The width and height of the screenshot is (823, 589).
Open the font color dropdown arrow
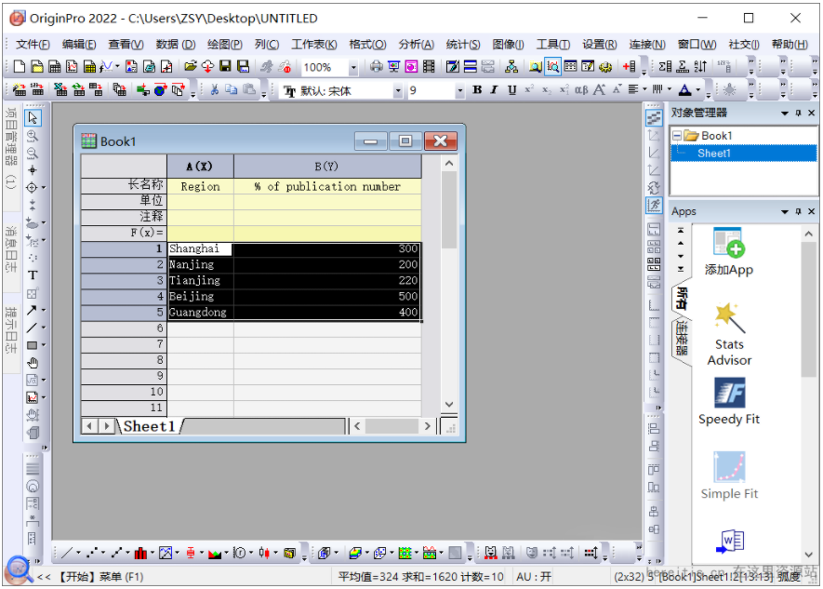[698, 89]
